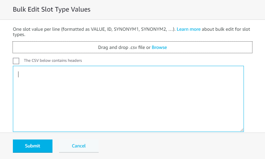The image size is (265, 159).
Task: Click the 'One slot value per line' instruction text
Action: coord(40,29)
